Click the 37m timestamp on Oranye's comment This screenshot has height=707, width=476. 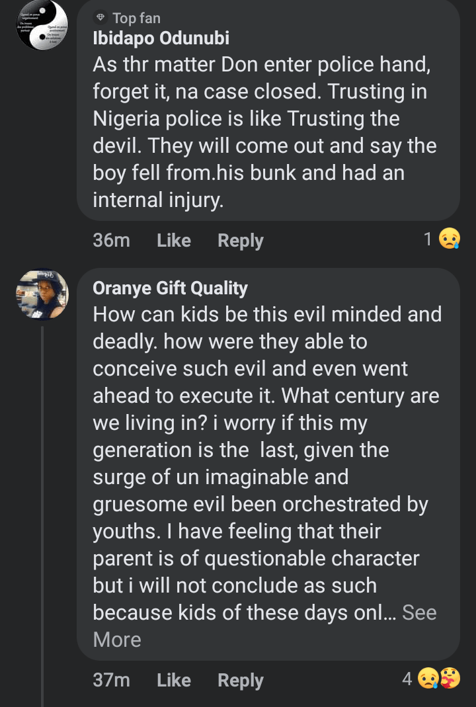111,680
